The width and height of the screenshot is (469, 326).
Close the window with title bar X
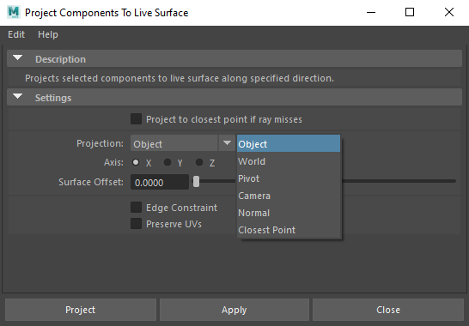coord(449,12)
